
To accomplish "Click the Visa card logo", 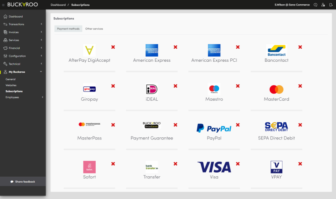I will tap(214, 167).
